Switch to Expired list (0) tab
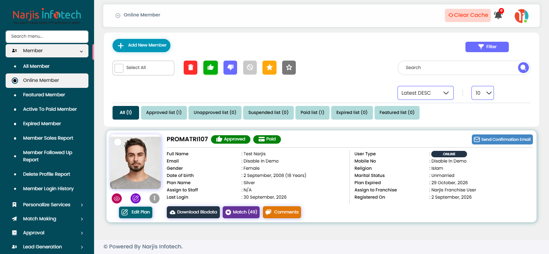The image size is (549, 254). tap(352, 113)
